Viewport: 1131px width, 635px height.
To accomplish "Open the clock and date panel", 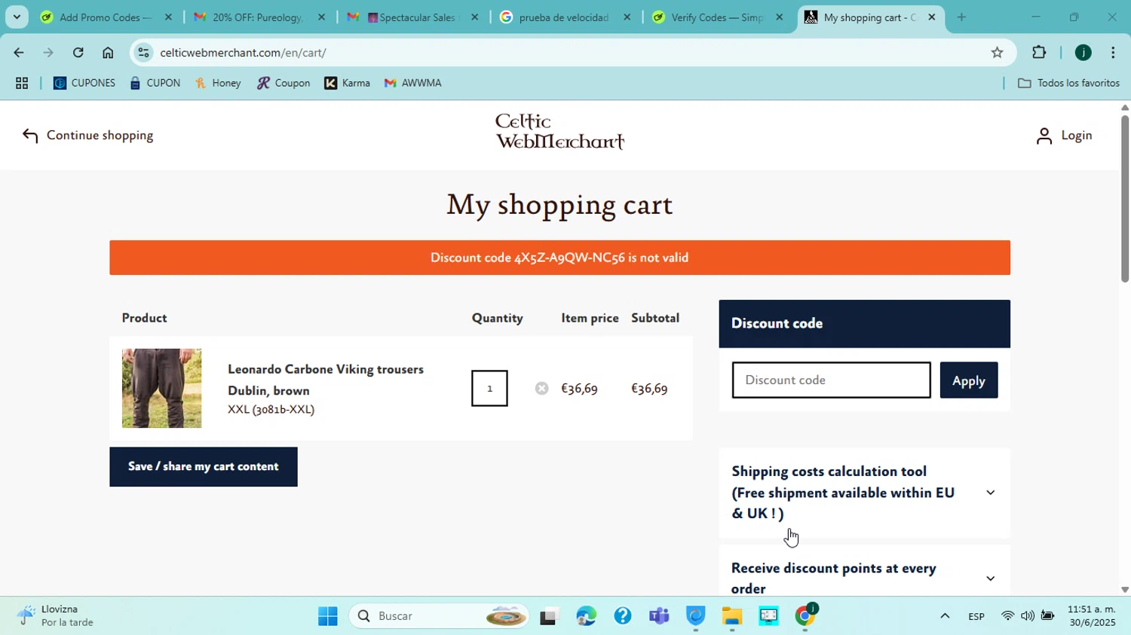I will tap(1091, 616).
